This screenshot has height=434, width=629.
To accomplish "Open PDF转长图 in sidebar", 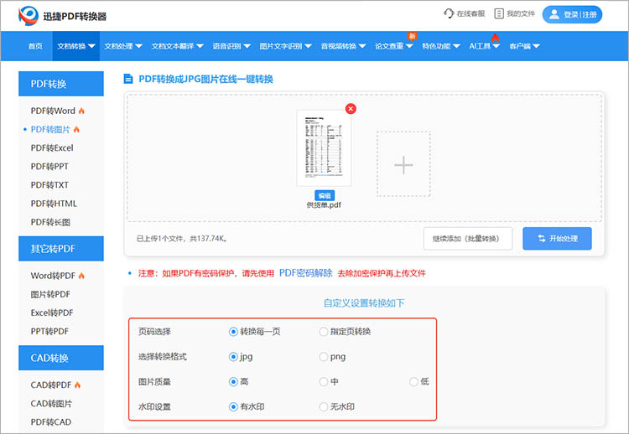I will (x=50, y=222).
